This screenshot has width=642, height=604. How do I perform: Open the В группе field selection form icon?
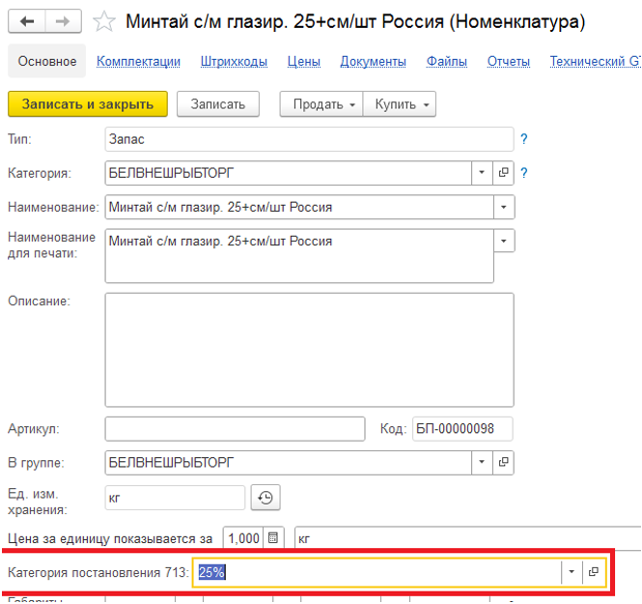click(x=503, y=463)
